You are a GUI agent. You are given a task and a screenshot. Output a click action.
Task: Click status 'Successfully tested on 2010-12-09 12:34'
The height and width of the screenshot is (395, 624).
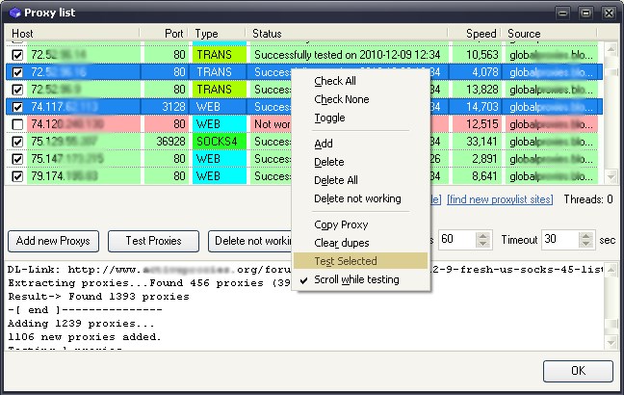347,55
